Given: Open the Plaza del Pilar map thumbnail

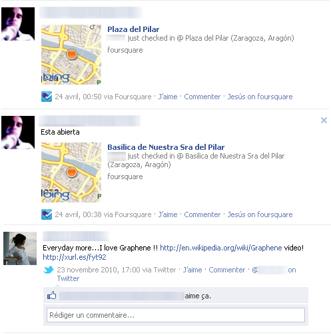Looking at the screenshot, I should [x=71, y=55].
